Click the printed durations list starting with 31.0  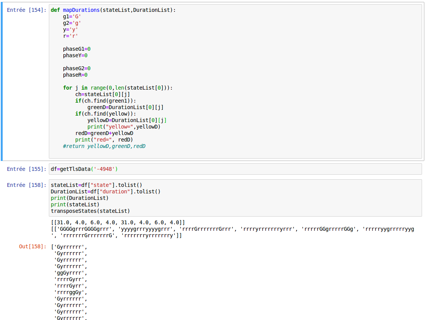click(118, 222)
